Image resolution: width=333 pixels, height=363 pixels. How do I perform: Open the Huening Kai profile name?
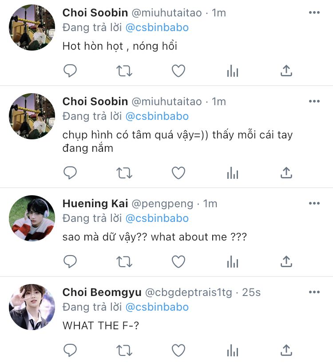click(x=95, y=204)
